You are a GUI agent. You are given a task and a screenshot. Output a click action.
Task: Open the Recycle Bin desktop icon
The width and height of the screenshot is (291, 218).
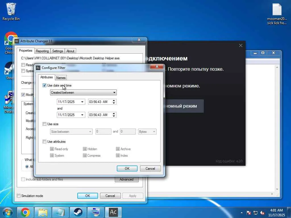click(11, 11)
